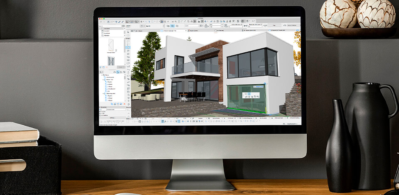Screen dimensions: 399x195
Task: Select the Arrow tool in the toolbox
Action: point(128,32)
